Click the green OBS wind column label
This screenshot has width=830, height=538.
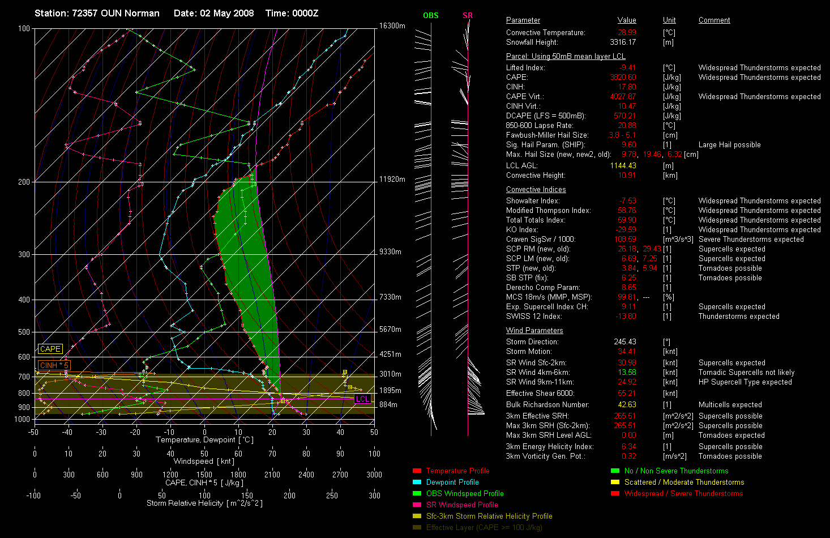tap(430, 15)
